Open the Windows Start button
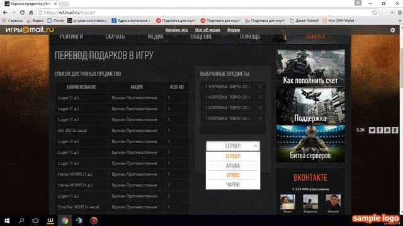The height and width of the screenshot is (226, 403). tap(7, 220)
